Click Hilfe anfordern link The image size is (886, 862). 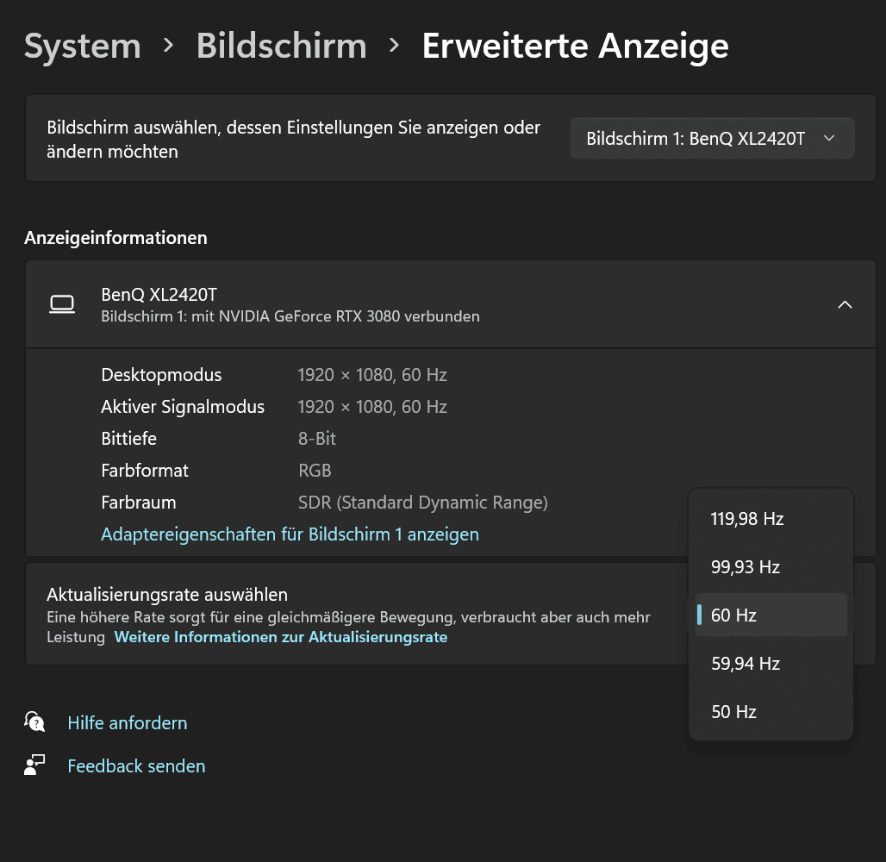point(128,723)
